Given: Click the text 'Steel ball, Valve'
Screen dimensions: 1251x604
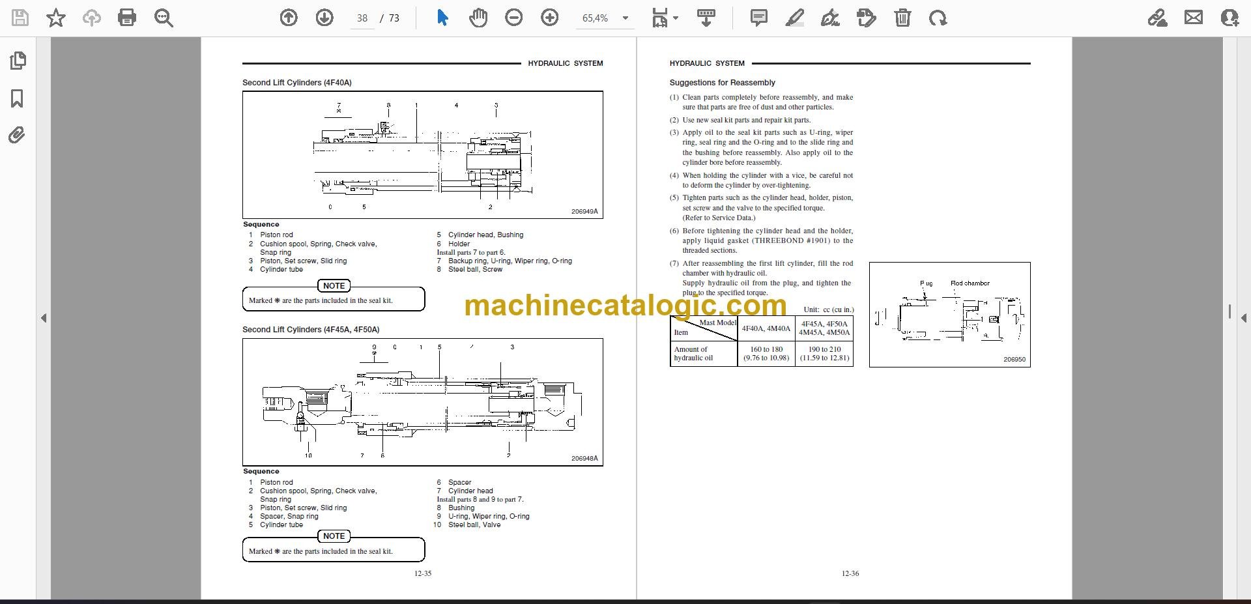Looking at the screenshot, I should coord(474,525).
